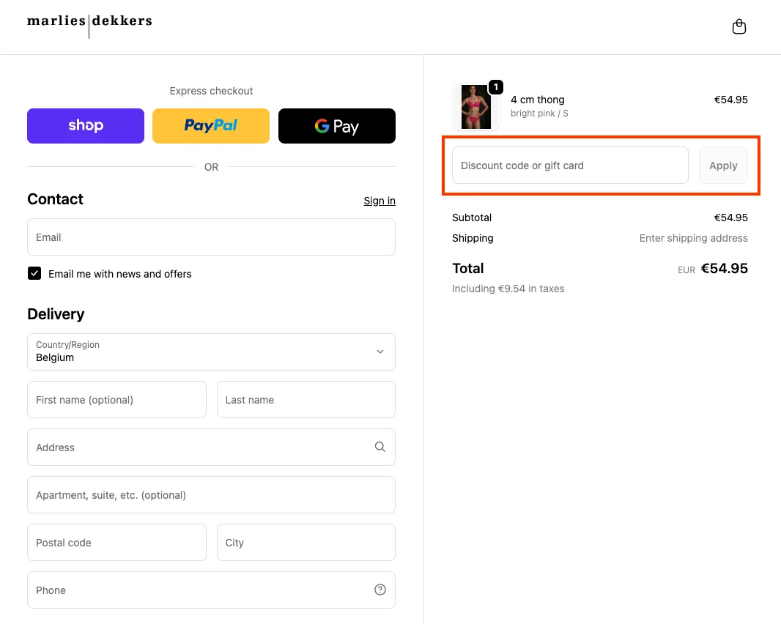Click the Postal code field
This screenshot has width=781, height=624.
click(x=116, y=542)
